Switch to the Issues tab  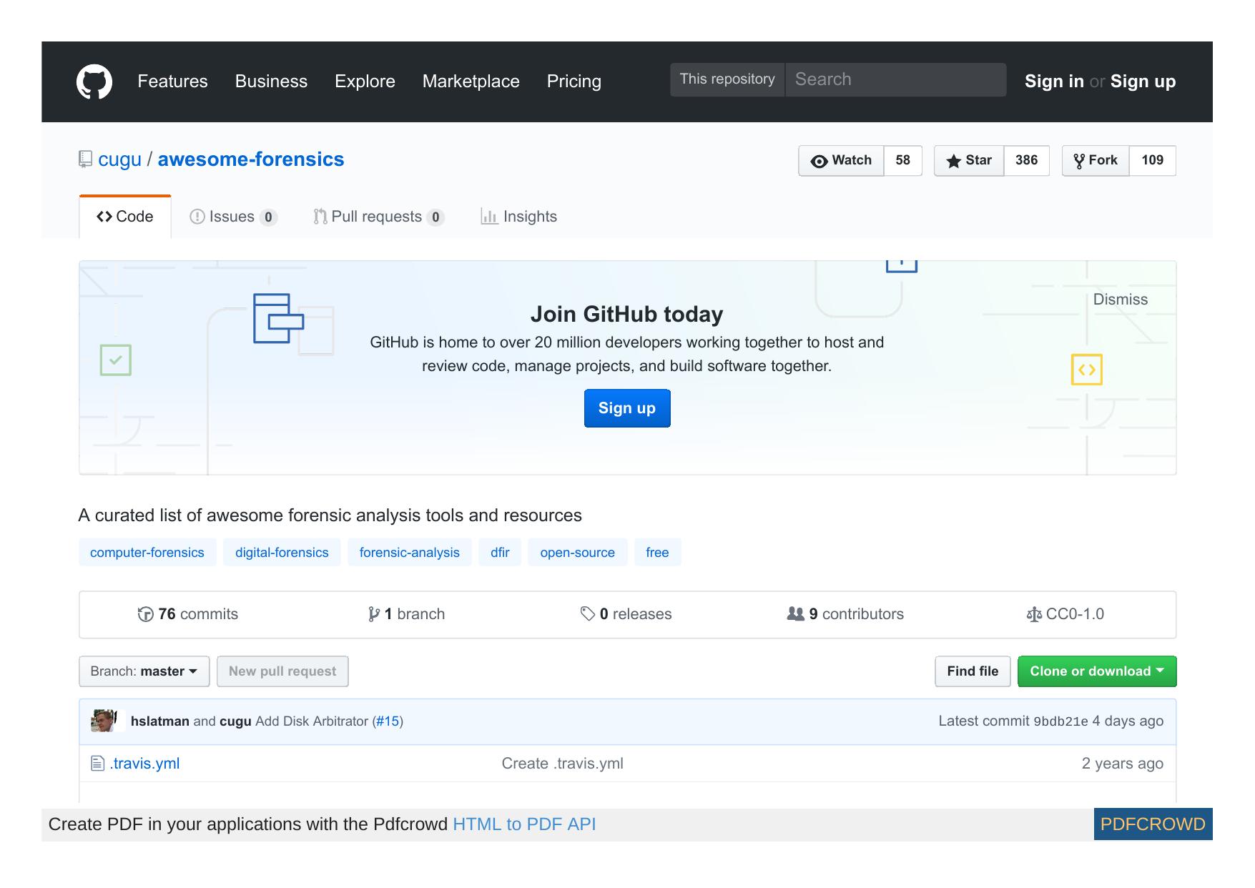point(231,216)
